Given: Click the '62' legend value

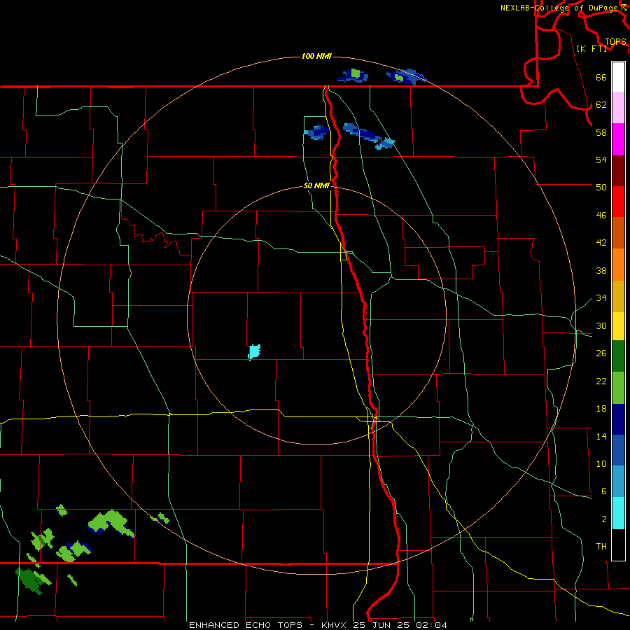Looking at the screenshot, I should tap(601, 105).
